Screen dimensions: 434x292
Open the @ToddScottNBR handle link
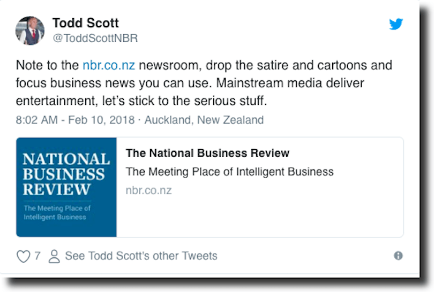tap(95, 38)
